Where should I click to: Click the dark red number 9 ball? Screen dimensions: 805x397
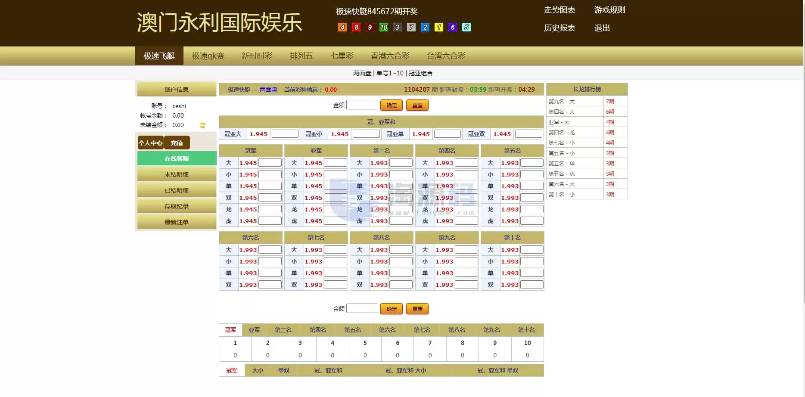pyautogui.click(x=370, y=27)
